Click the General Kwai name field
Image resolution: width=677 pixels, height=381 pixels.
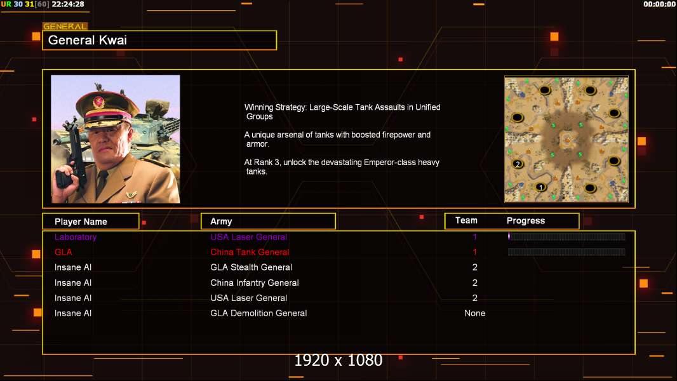(159, 40)
